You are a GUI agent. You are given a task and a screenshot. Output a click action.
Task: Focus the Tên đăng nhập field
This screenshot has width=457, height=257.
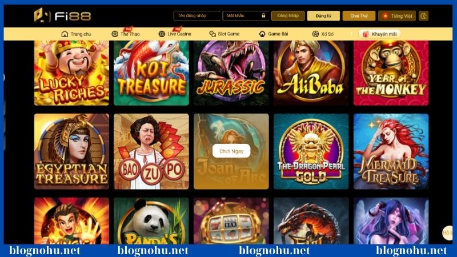click(197, 16)
